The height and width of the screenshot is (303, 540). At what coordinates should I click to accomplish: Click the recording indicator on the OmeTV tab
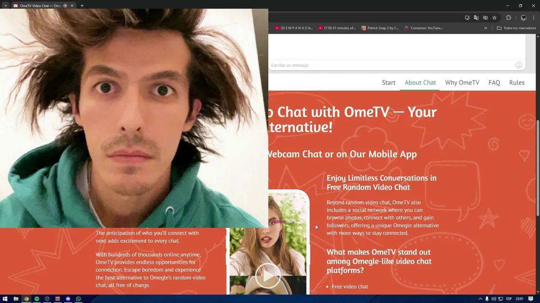tap(65, 5)
